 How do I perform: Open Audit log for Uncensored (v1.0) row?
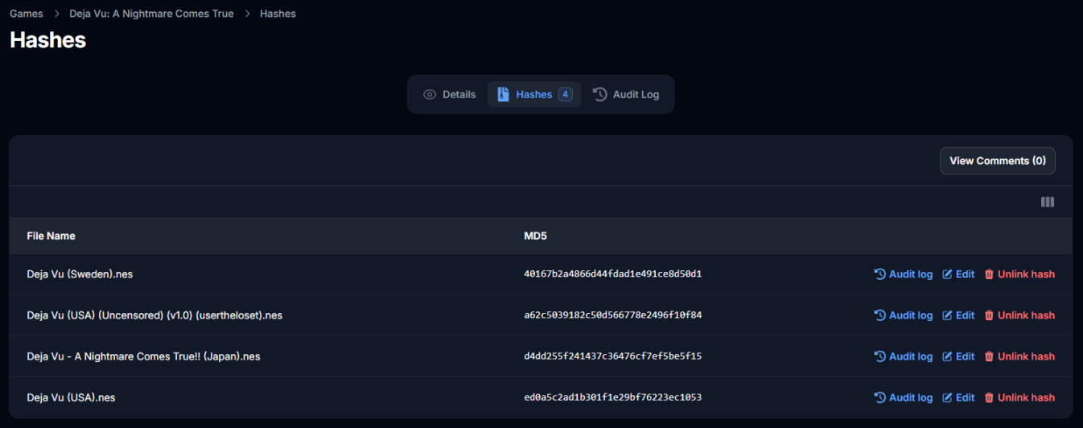[903, 315]
